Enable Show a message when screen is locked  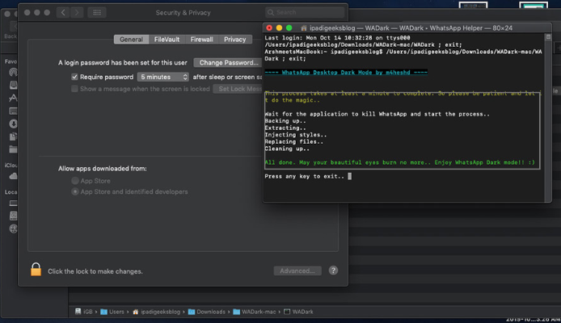74,89
